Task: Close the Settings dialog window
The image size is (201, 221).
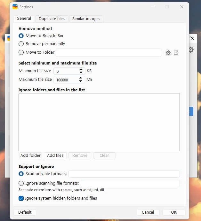Action: (x=182, y=7)
